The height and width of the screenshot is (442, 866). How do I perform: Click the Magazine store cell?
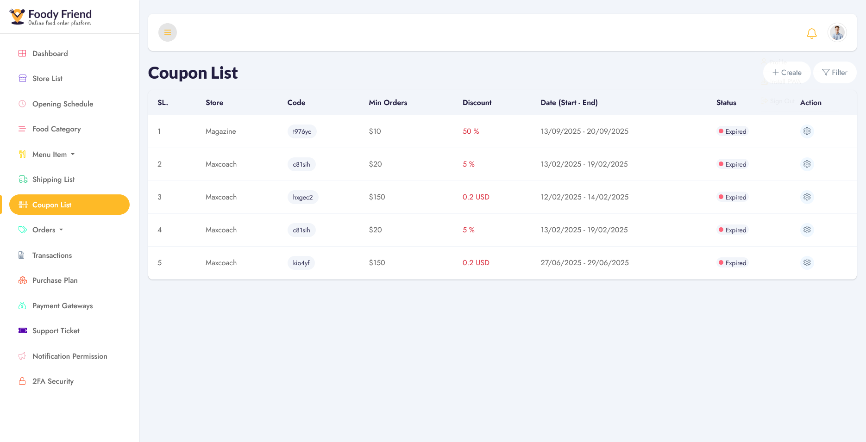[x=221, y=131]
